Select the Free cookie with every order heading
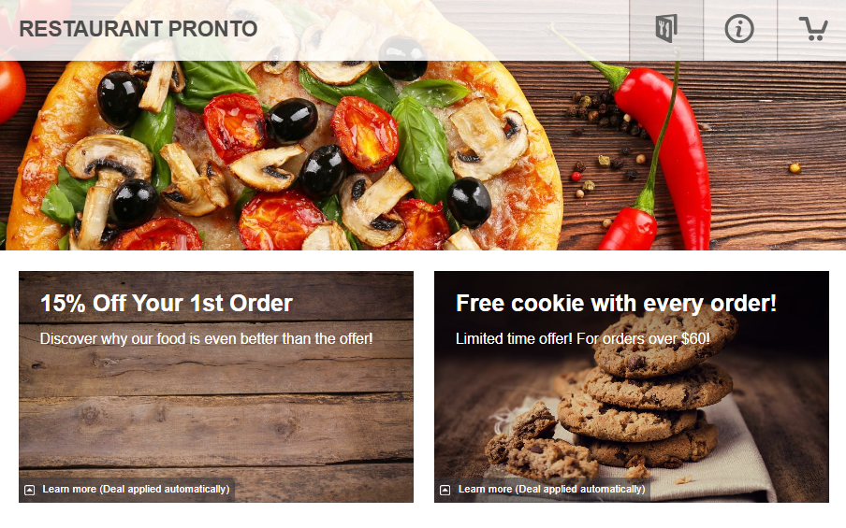This screenshot has width=846, height=528. pos(616,304)
